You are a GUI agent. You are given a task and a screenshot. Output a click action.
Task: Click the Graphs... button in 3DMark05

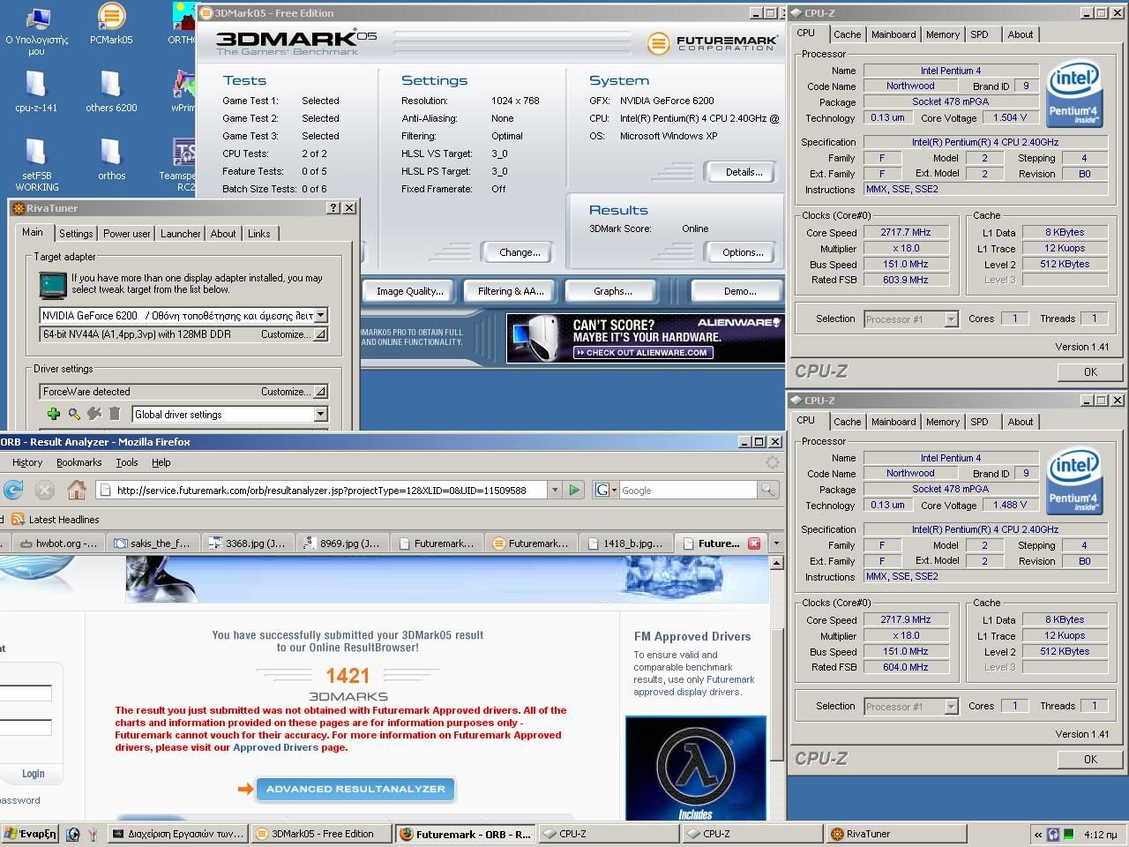[613, 291]
